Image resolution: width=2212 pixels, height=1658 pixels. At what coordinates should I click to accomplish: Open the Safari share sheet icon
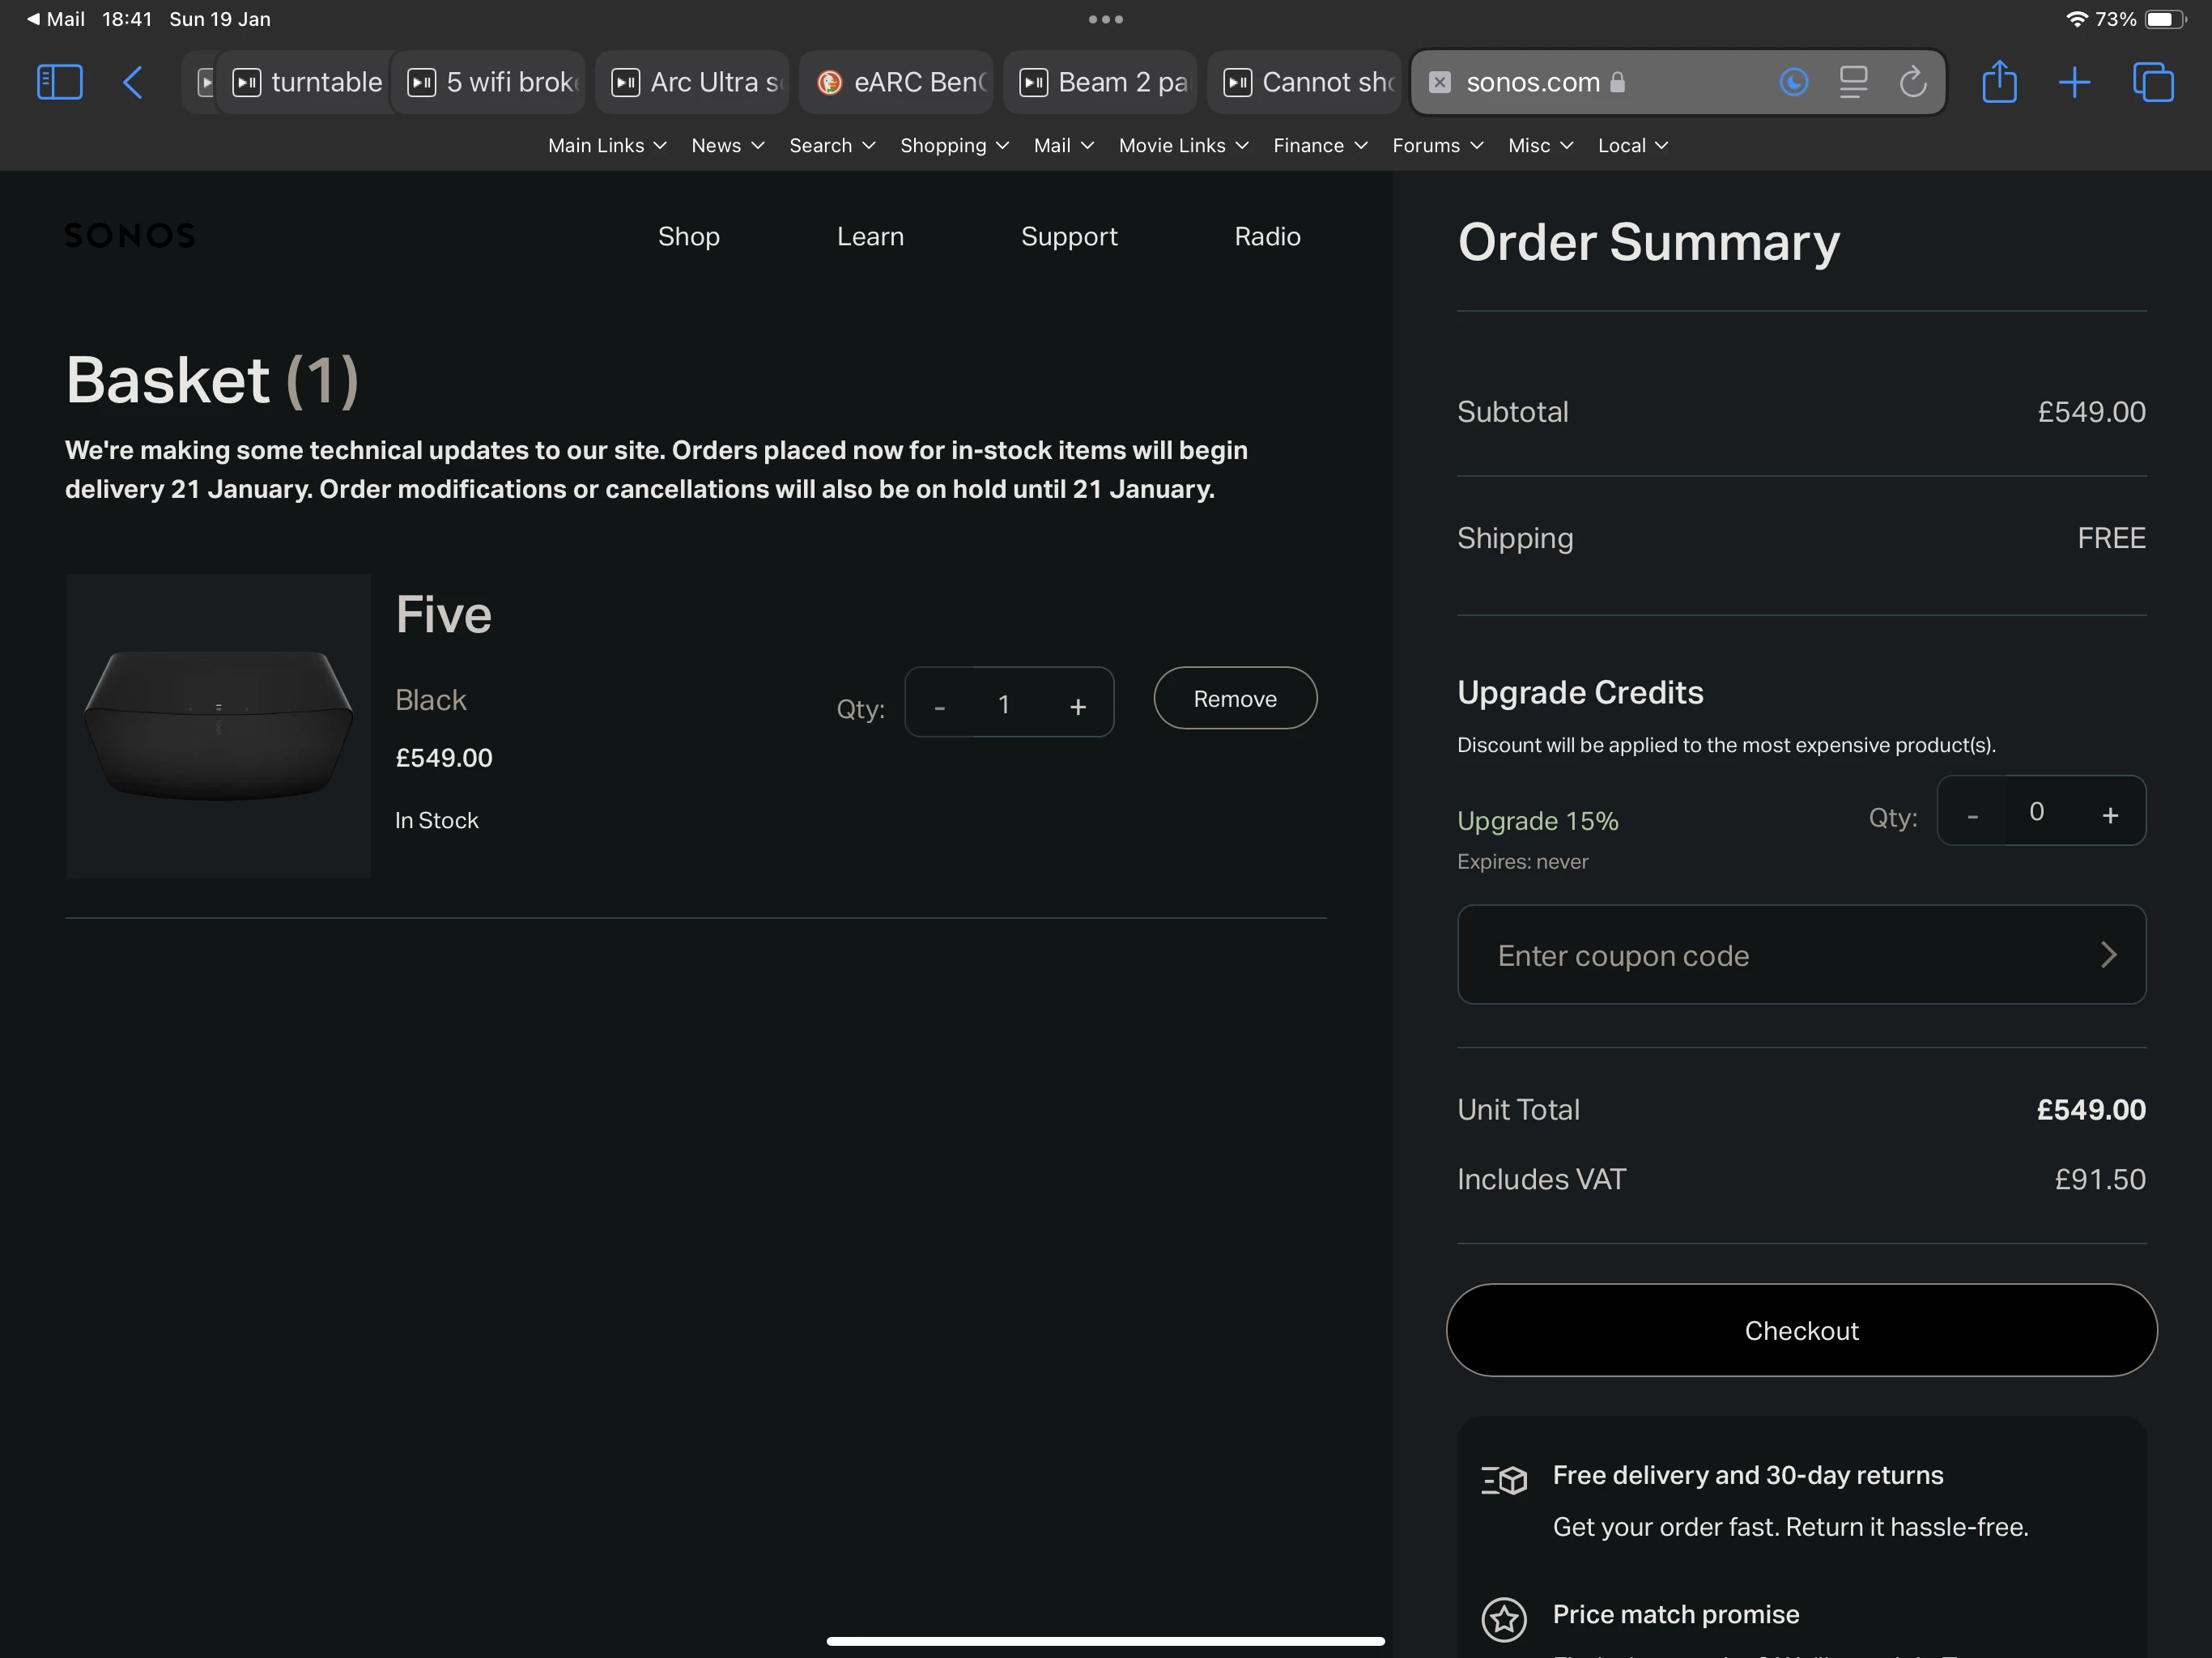pos(1999,82)
